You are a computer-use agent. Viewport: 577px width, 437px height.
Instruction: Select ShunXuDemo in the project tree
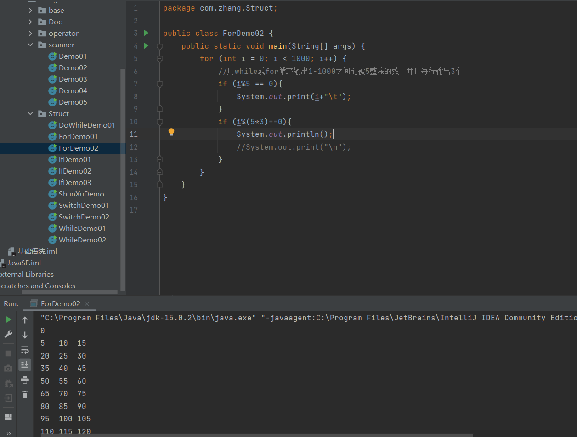click(76, 194)
